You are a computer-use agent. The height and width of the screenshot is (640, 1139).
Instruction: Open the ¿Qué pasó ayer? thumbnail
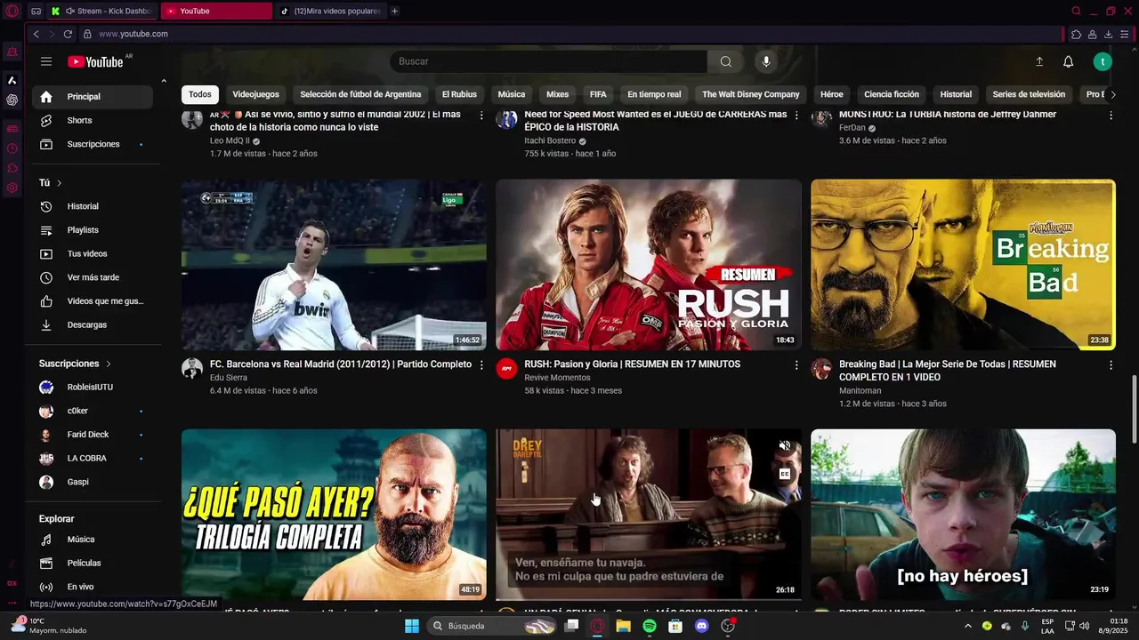tap(334, 515)
